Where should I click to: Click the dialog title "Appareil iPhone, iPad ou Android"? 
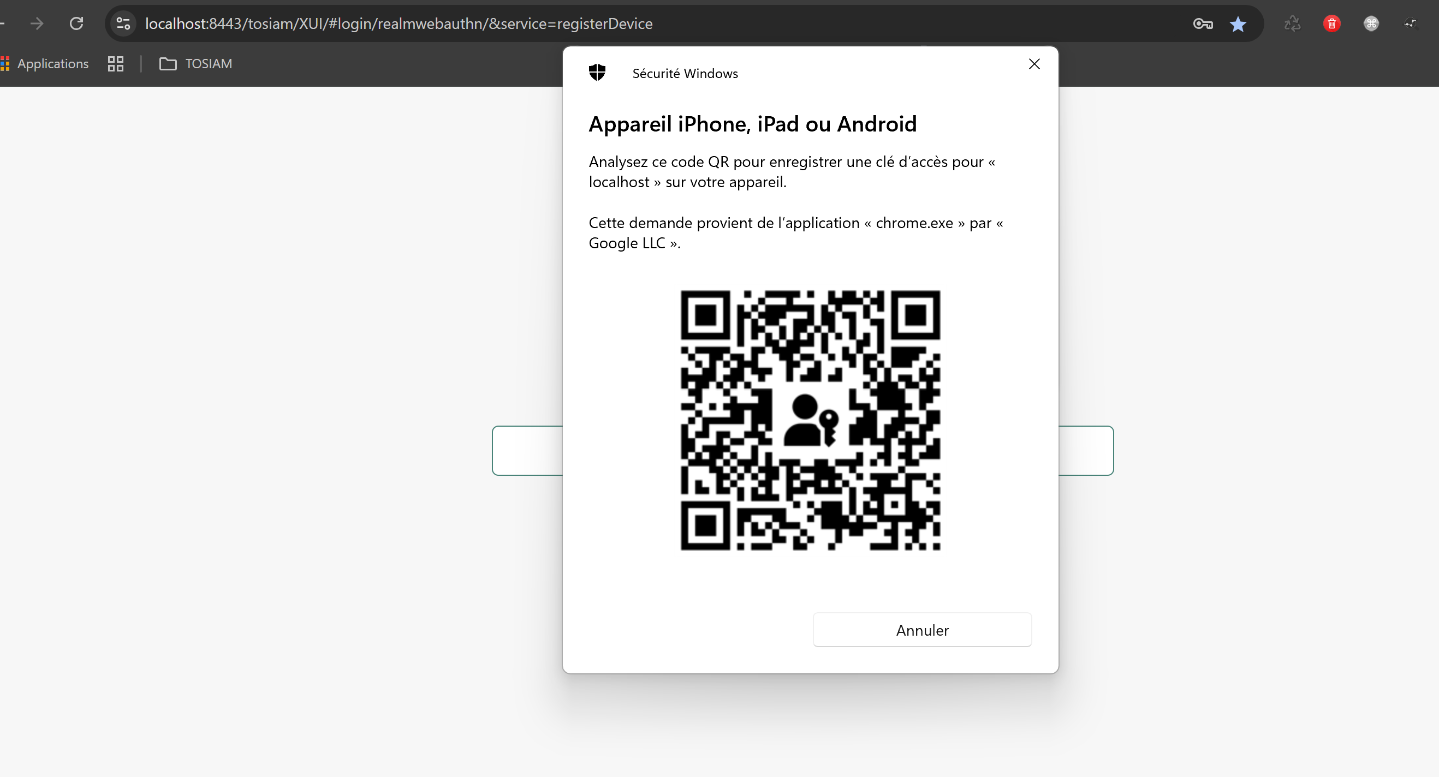click(752, 124)
